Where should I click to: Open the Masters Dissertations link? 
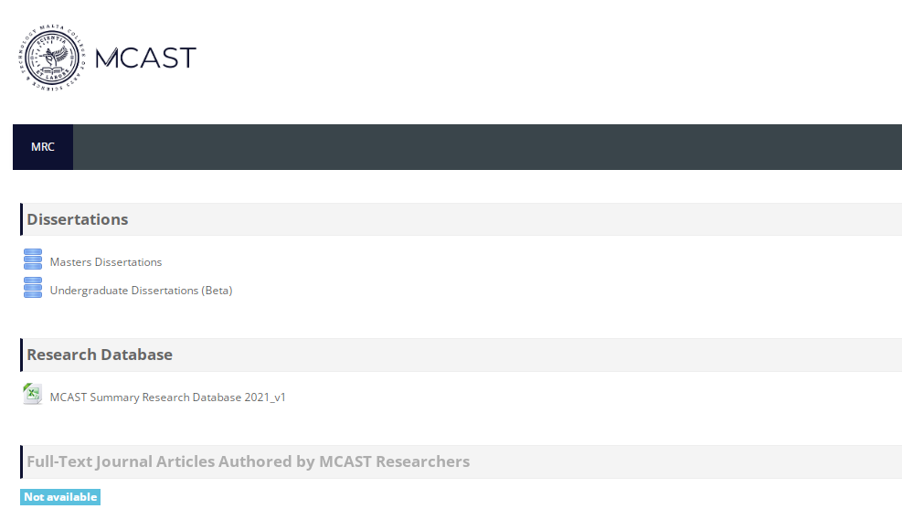click(x=106, y=262)
